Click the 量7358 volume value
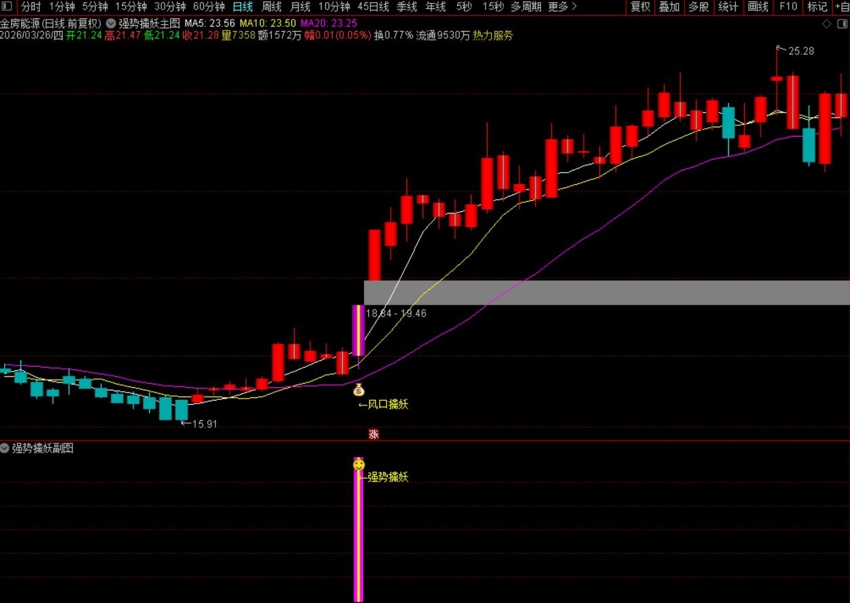 [x=238, y=35]
